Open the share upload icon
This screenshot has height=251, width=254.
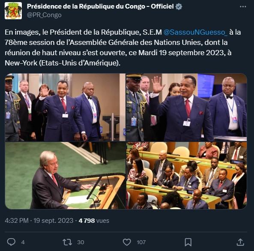point(240,242)
